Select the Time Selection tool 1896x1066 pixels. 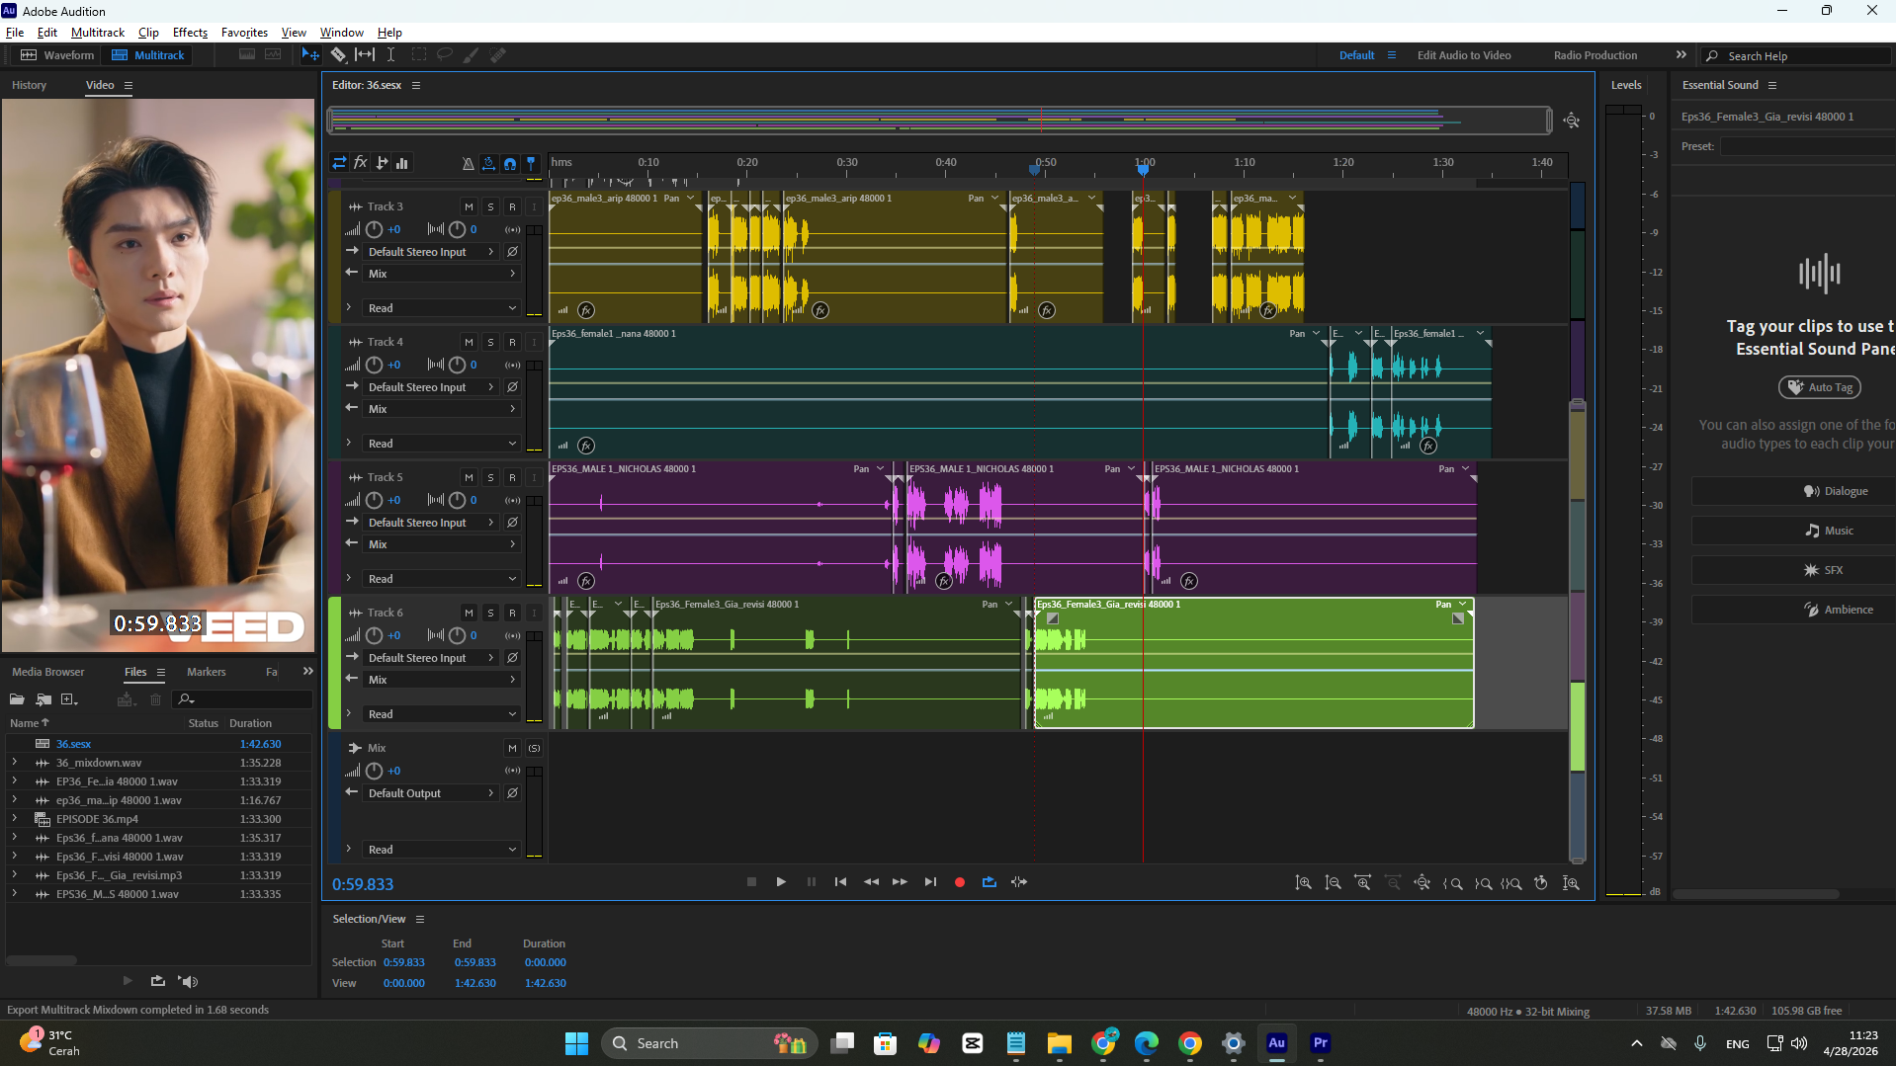tap(391, 55)
